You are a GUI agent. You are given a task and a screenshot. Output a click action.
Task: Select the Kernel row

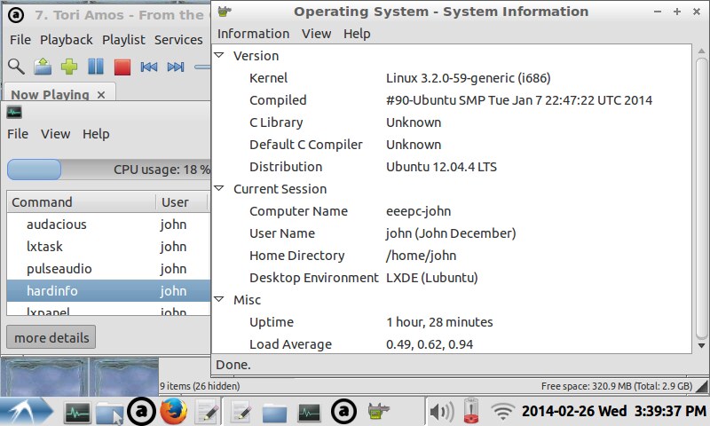pos(452,78)
